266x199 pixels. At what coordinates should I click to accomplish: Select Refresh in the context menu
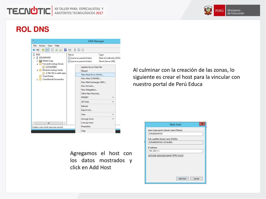coord(95,106)
